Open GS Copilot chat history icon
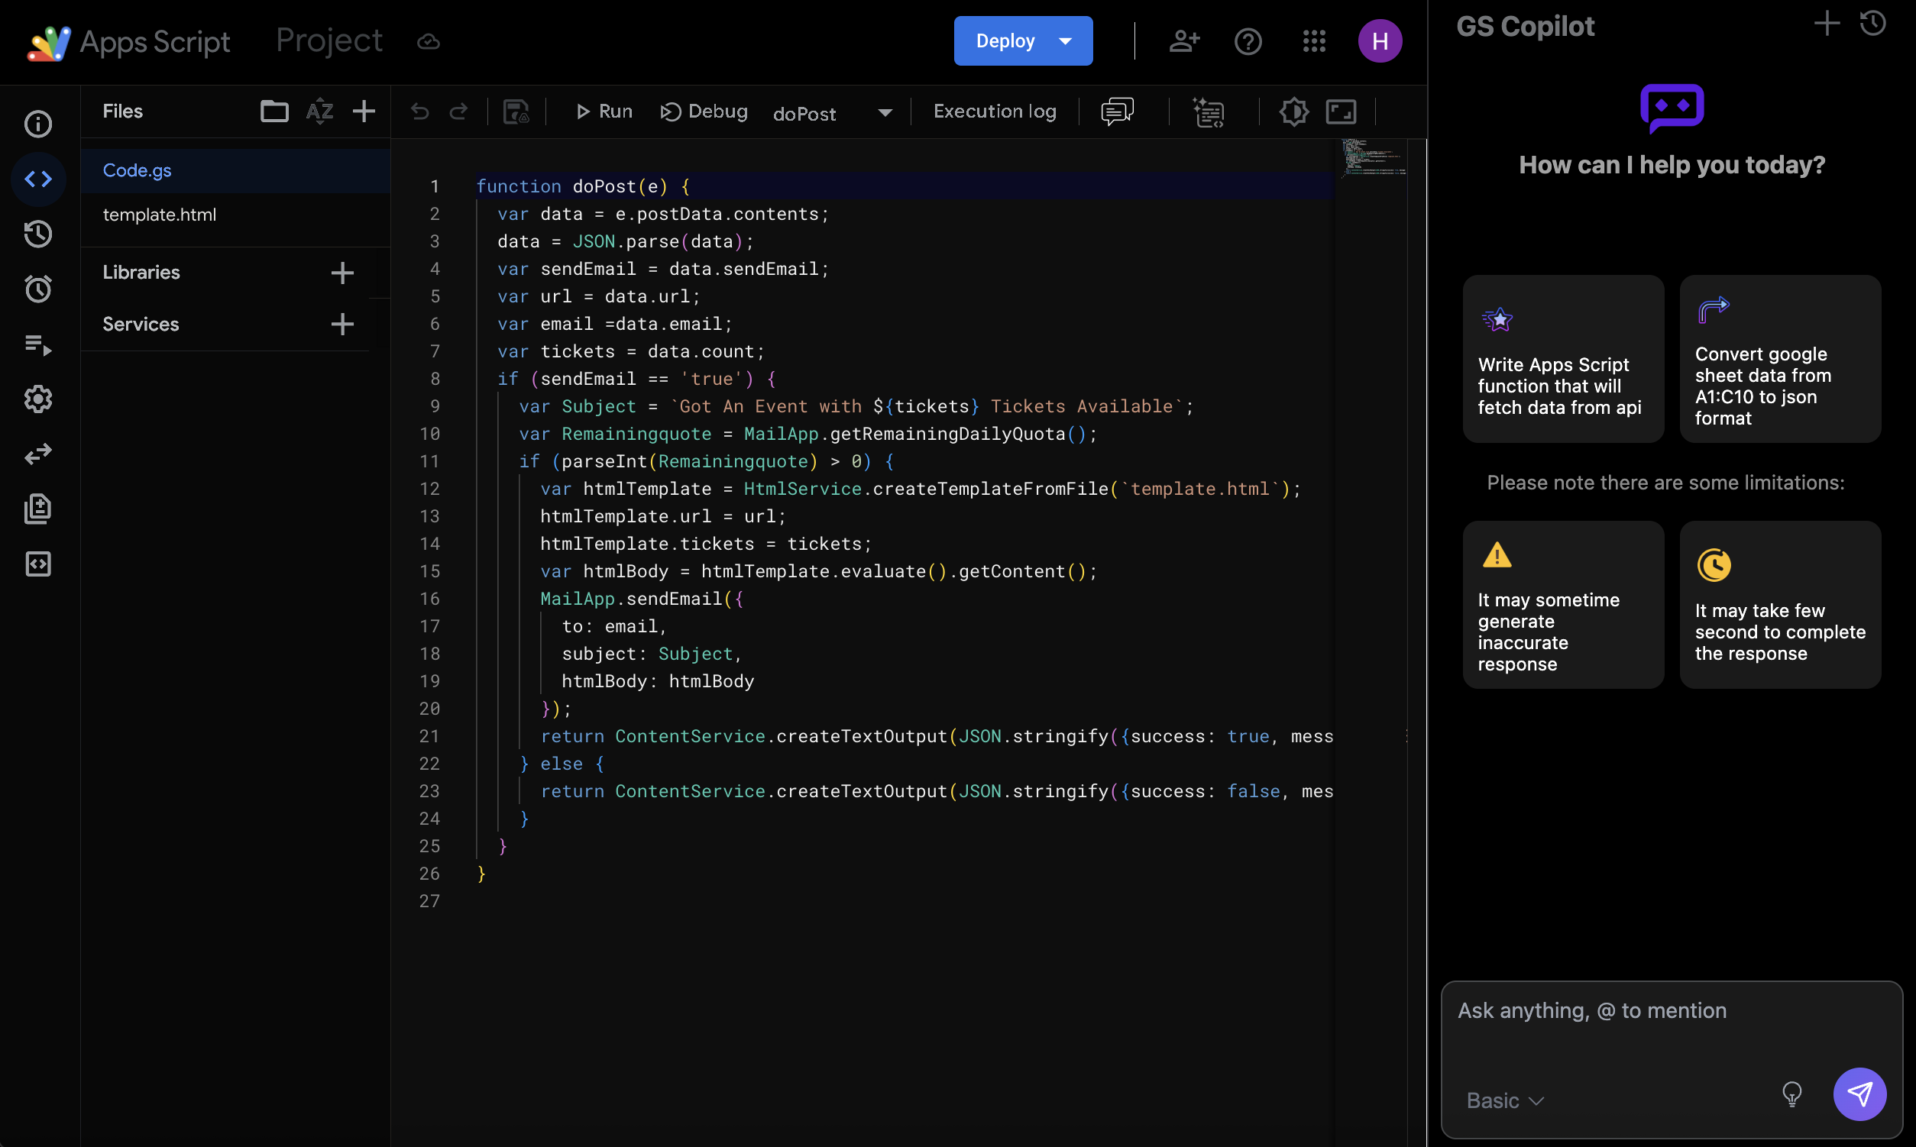The image size is (1916, 1147). click(x=1872, y=23)
